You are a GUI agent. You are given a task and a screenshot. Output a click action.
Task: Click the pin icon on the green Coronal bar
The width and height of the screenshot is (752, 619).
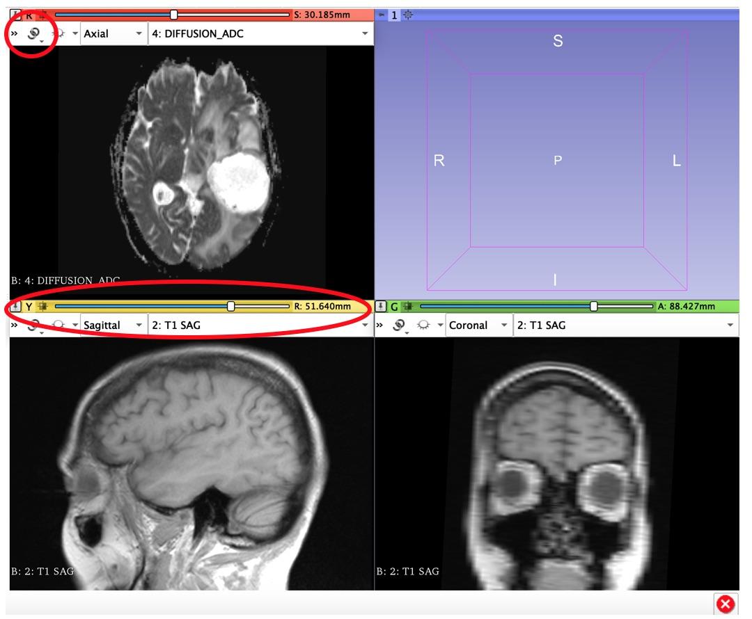(382, 306)
